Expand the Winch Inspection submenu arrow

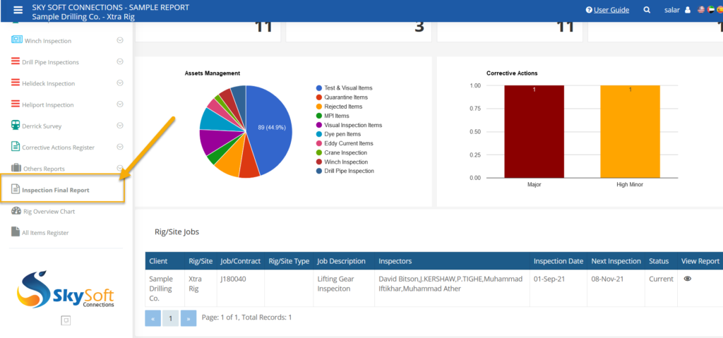click(120, 40)
